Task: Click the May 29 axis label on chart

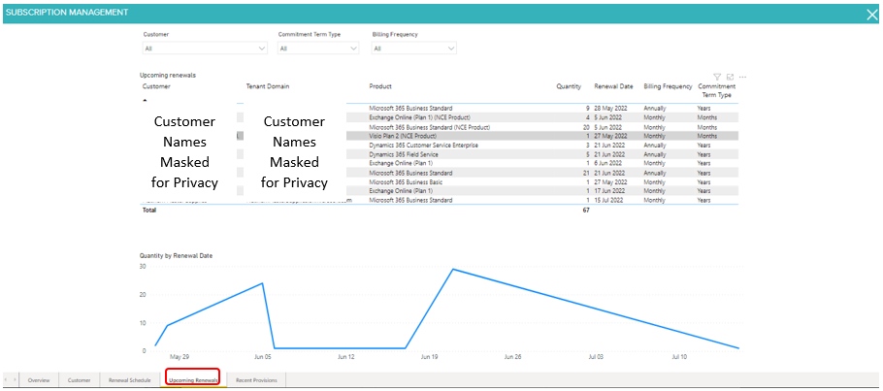Action: [180, 357]
